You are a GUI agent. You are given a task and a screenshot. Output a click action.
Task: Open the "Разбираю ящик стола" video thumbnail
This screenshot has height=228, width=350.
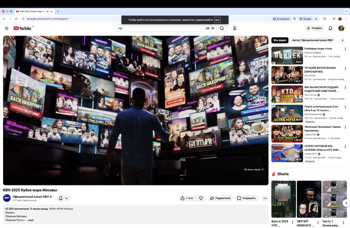click(287, 56)
